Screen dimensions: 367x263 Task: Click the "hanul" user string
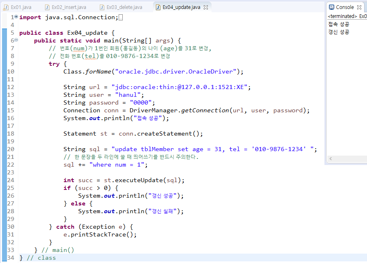click(x=128, y=95)
